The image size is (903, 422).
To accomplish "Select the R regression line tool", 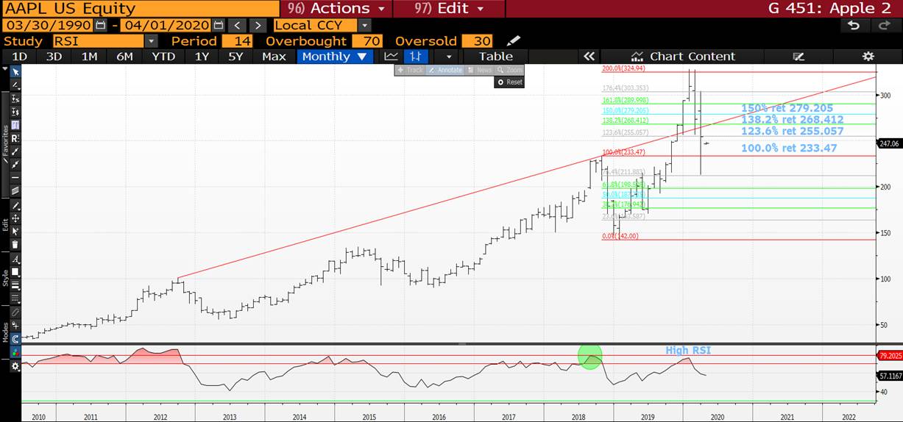I will [16, 137].
